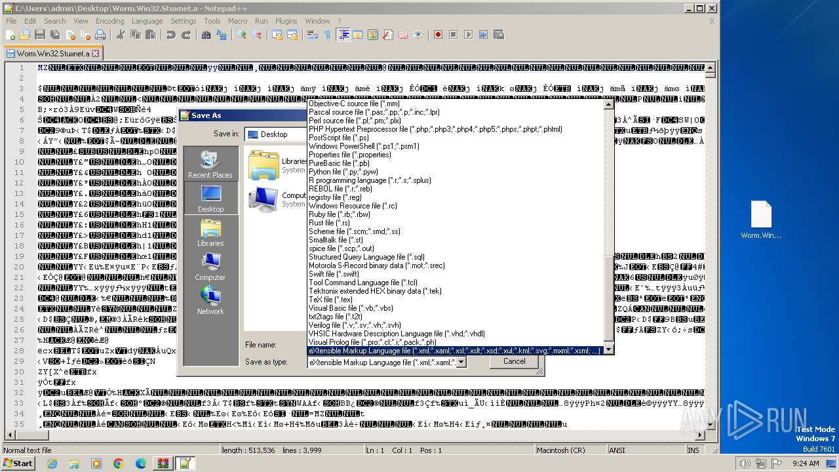Screen dimensions: 839x472
Task: Open Find with the binoculars icon
Action: pyautogui.click(x=206, y=35)
